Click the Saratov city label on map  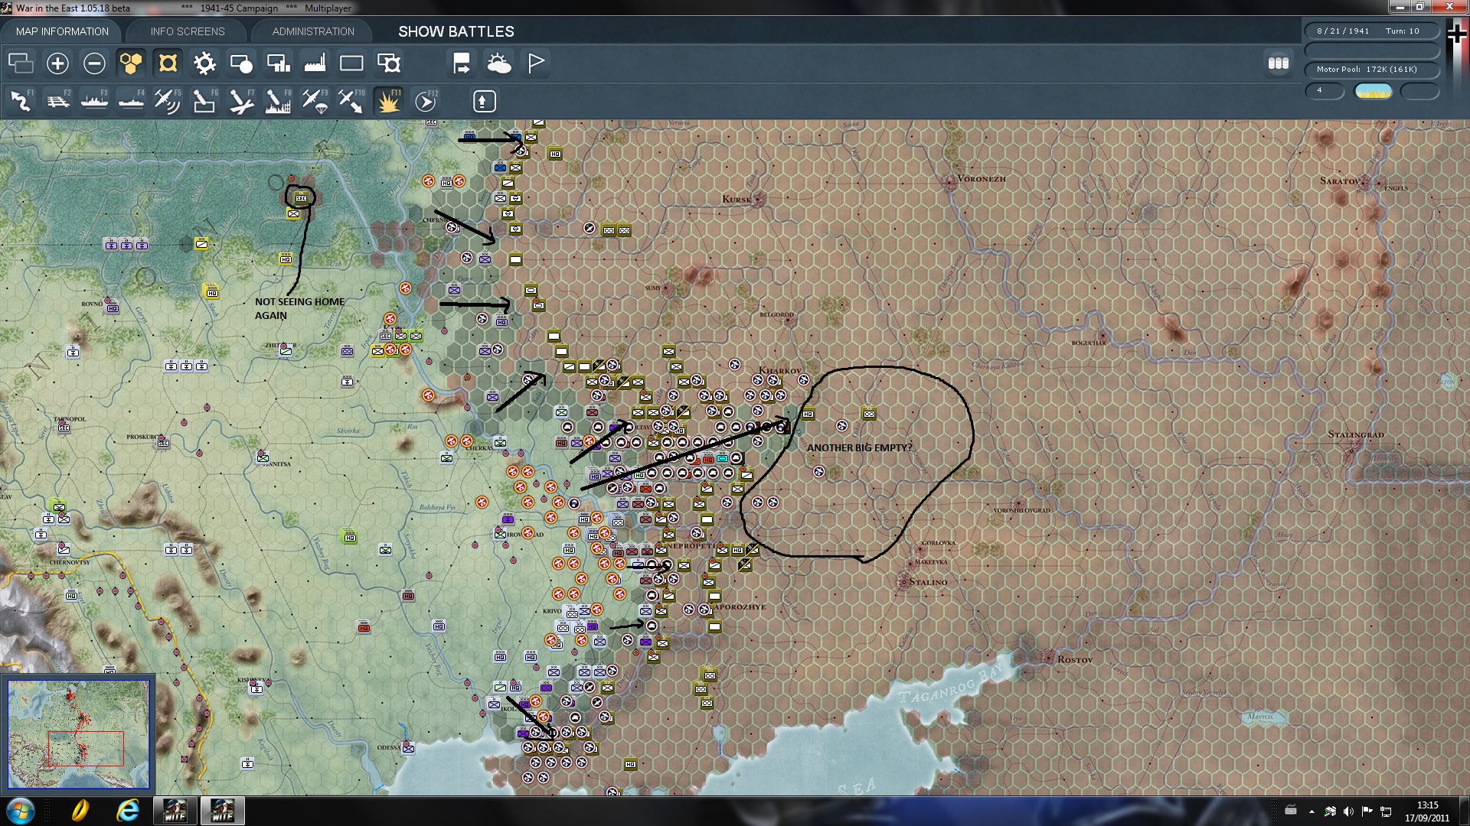[1339, 181]
